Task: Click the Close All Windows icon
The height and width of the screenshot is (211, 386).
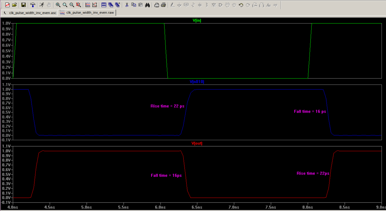Action: (x=118, y=5)
